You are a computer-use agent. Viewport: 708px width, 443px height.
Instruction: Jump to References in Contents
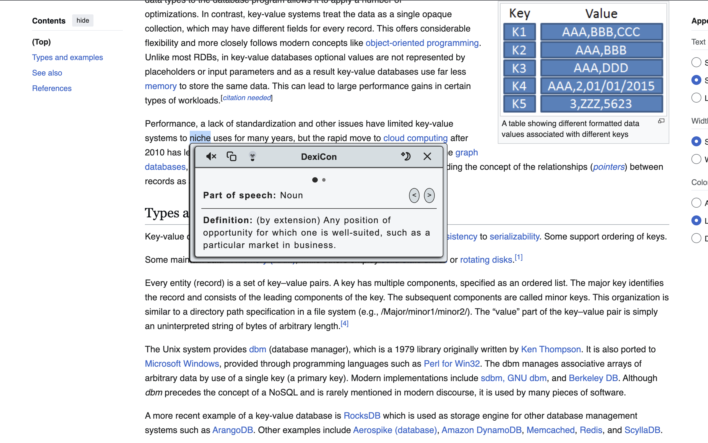pyautogui.click(x=51, y=88)
